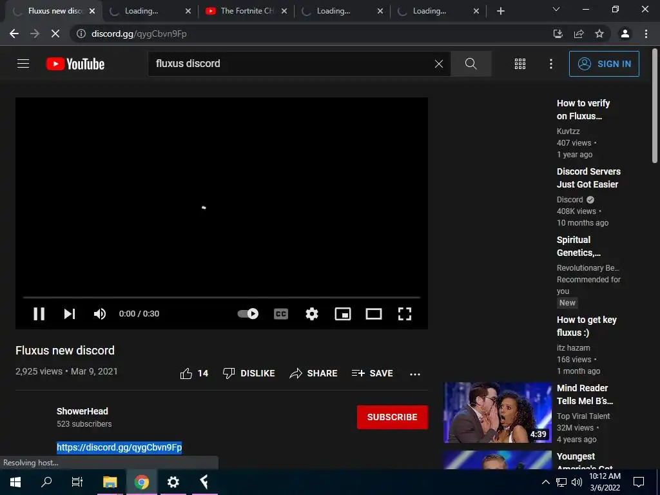The width and height of the screenshot is (660, 495).
Task: Go full screen in the video player
Action: 405,314
